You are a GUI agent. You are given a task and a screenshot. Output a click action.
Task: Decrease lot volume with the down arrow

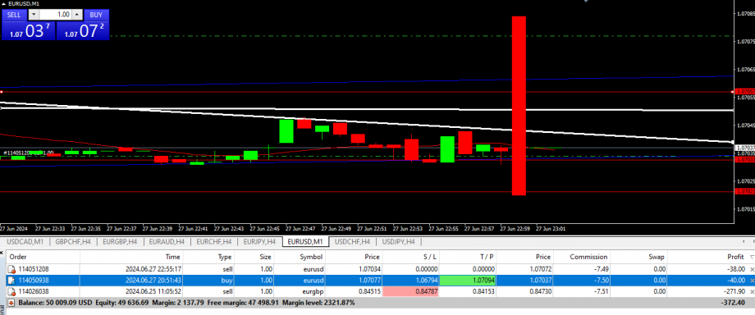(x=33, y=15)
